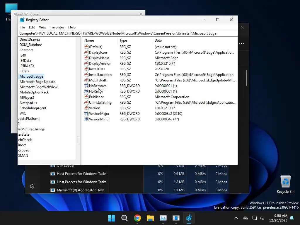Image resolution: width=300 pixels, height=225 pixels.
Task: Open the View menu
Action: coord(42,27)
